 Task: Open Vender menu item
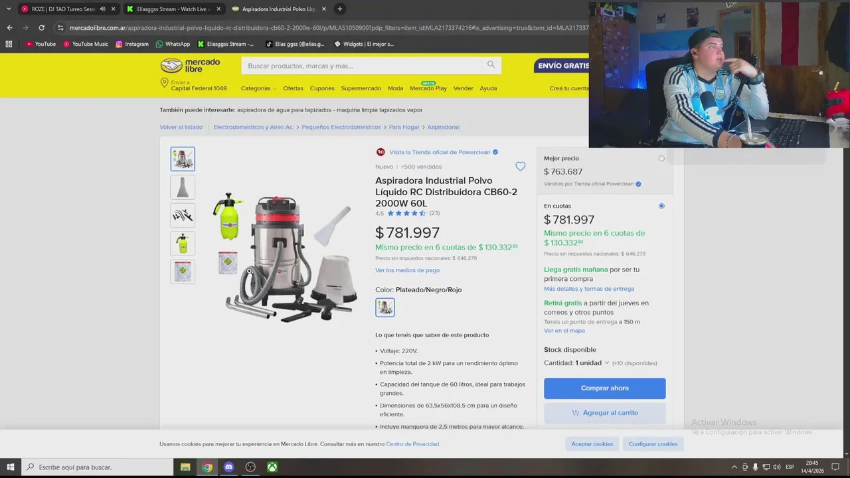tap(464, 88)
